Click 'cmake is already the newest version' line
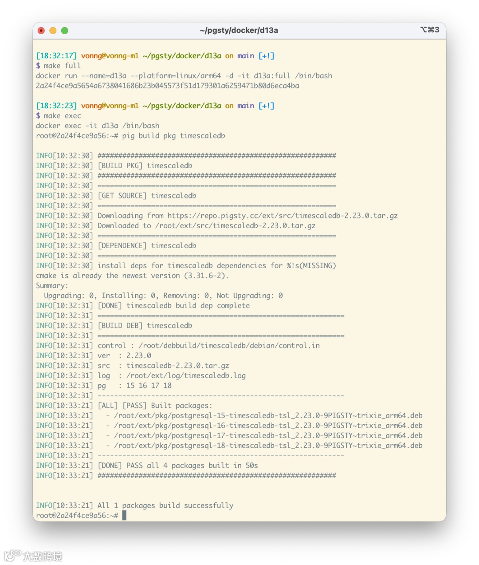Image resolution: width=479 pixels, height=565 pixels. [132, 276]
